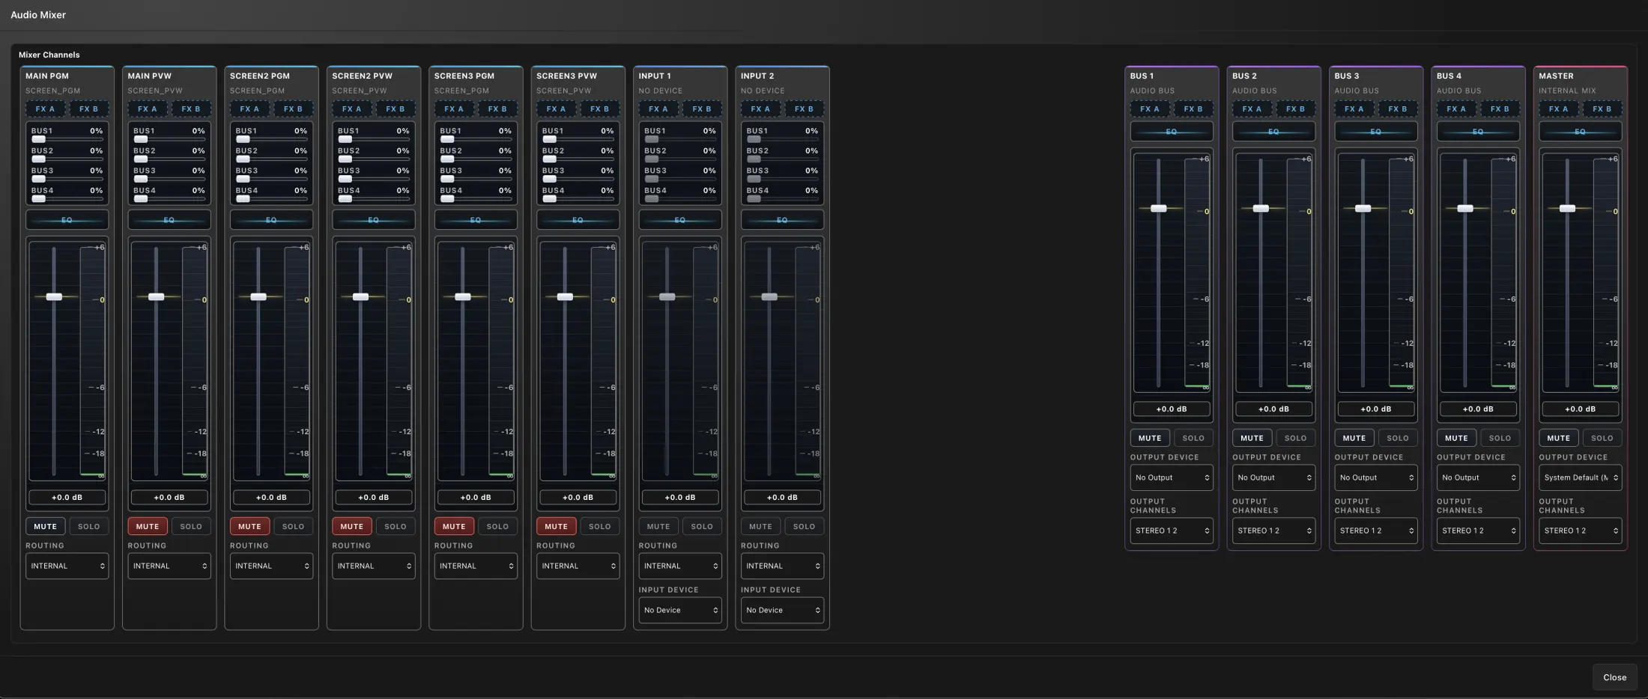
Task: Open INPUT 2 input device dropdown
Action: tap(782, 610)
